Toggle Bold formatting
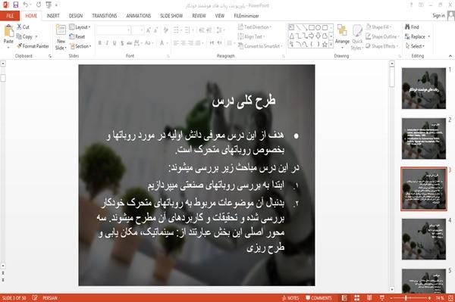This screenshot has width=455, height=302. pos(100,43)
